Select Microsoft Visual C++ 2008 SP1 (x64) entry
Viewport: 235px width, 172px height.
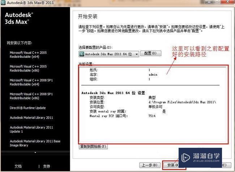[x=31, y=82]
